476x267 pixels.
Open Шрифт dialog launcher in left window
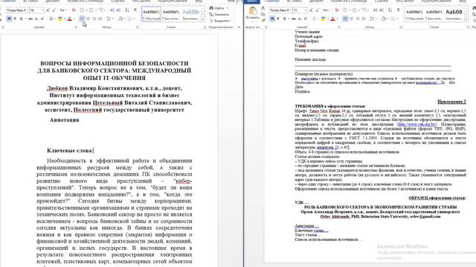[x=76, y=27]
